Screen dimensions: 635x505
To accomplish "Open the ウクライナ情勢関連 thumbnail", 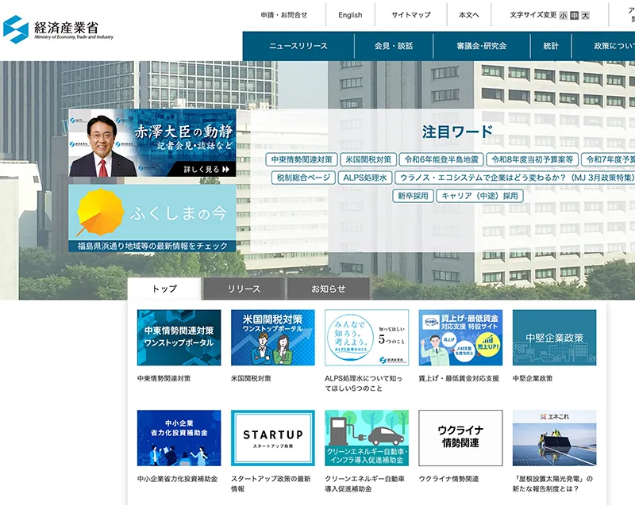I will pos(460,438).
